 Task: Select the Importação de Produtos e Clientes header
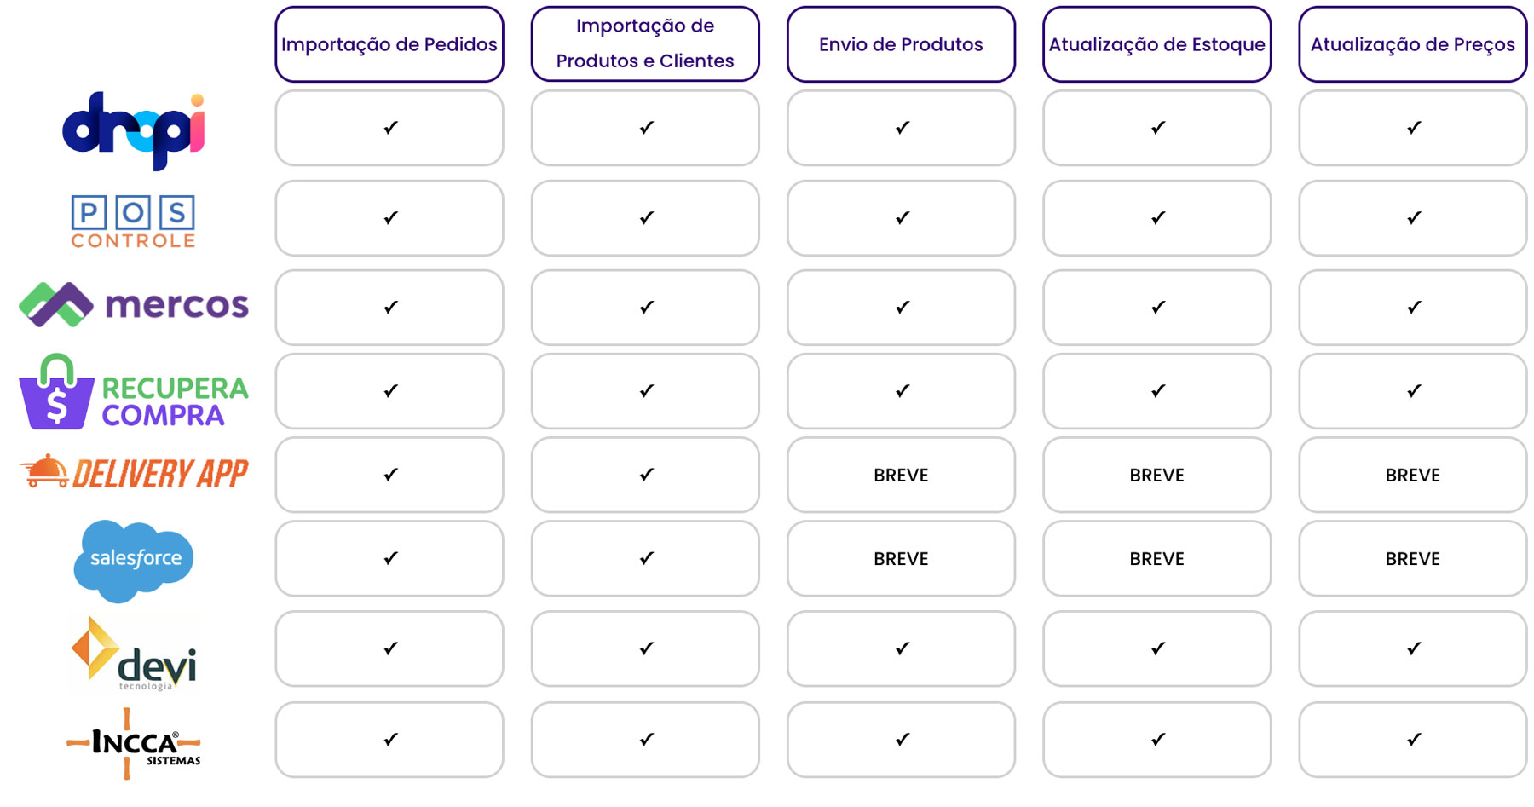(645, 44)
